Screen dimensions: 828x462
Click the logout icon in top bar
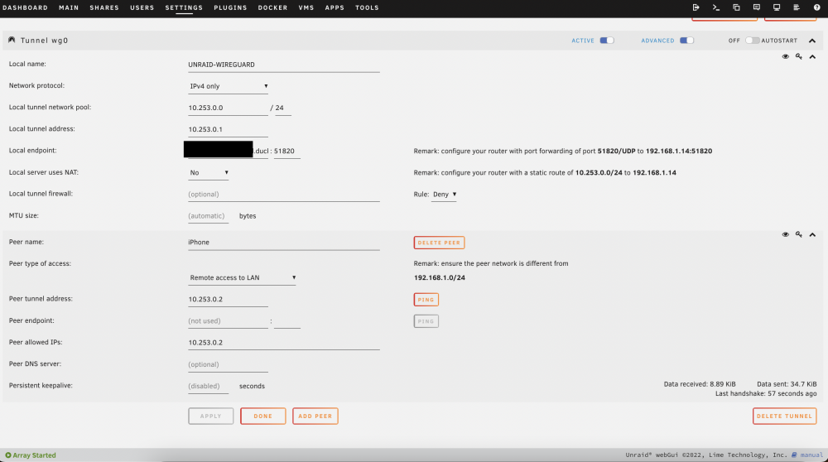(696, 7)
